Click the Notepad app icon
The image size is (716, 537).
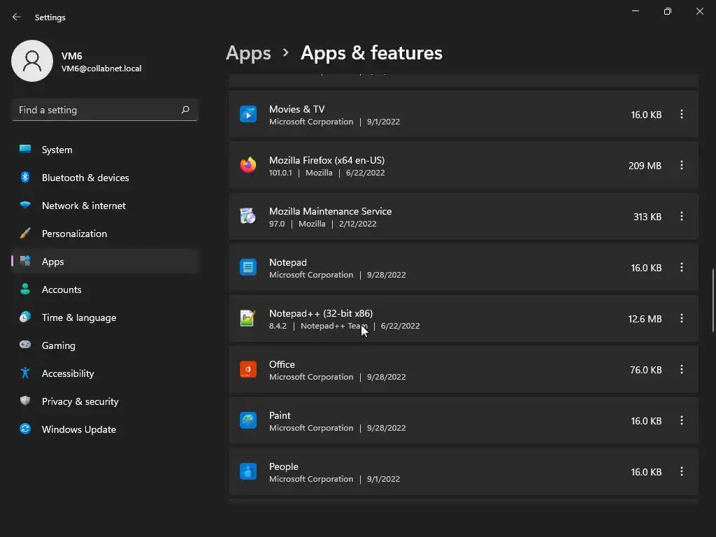tap(248, 267)
